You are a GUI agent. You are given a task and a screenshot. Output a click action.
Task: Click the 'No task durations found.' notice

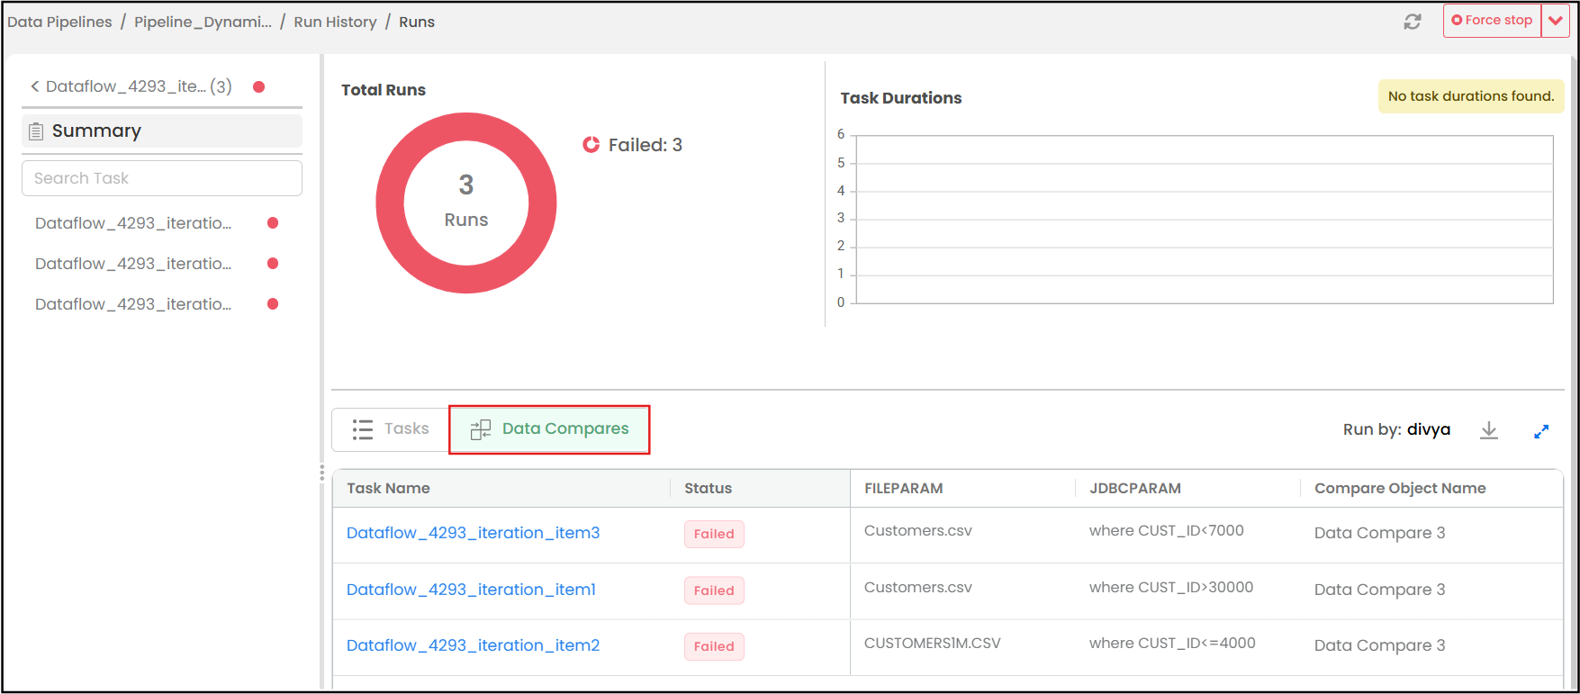(1471, 96)
